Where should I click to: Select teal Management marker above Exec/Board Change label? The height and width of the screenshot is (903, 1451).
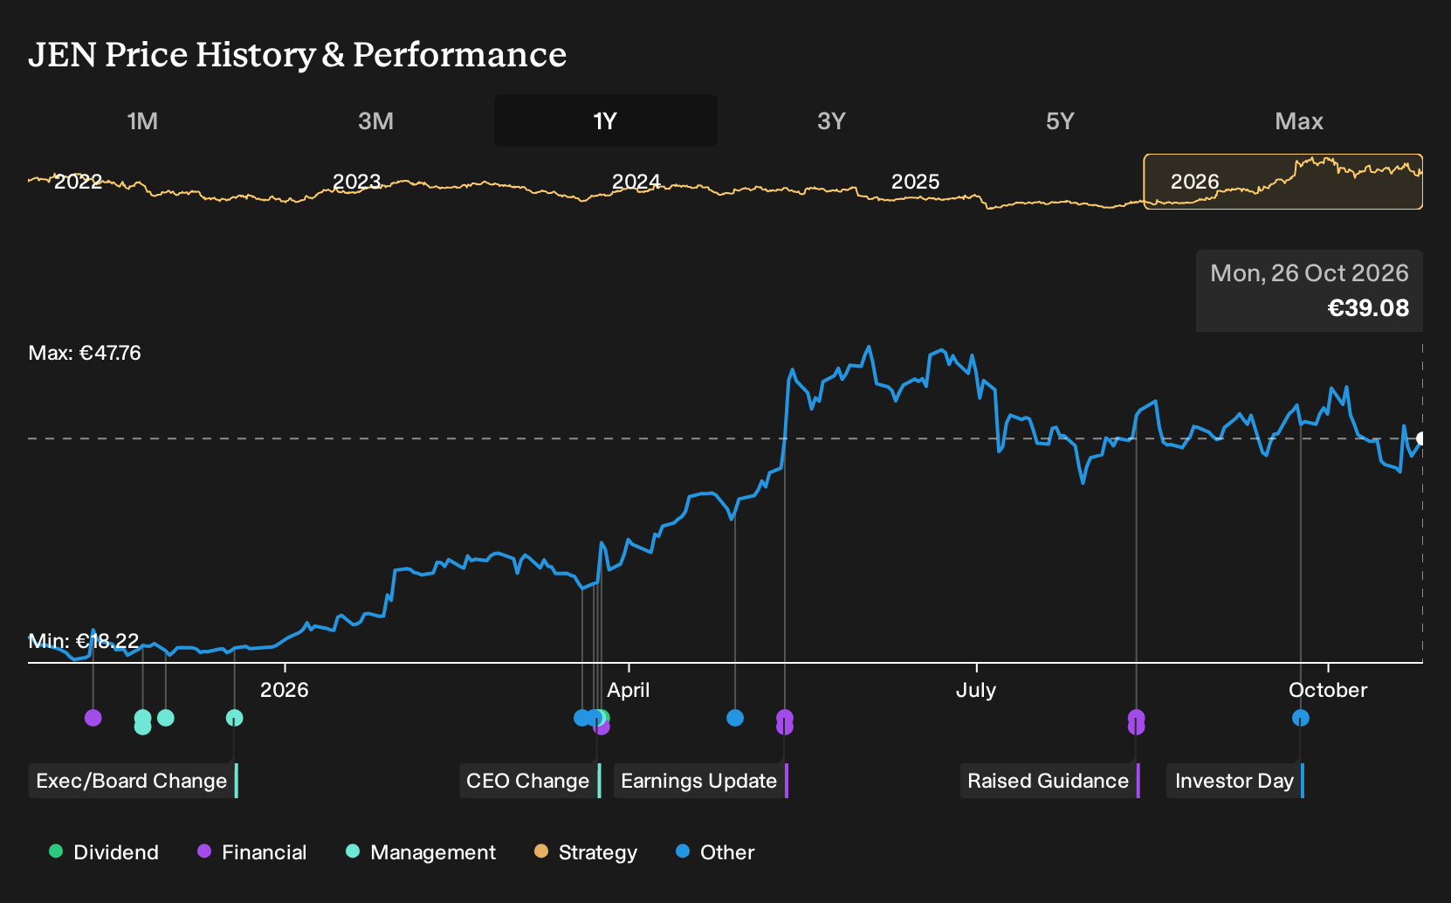[x=234, y=718]
